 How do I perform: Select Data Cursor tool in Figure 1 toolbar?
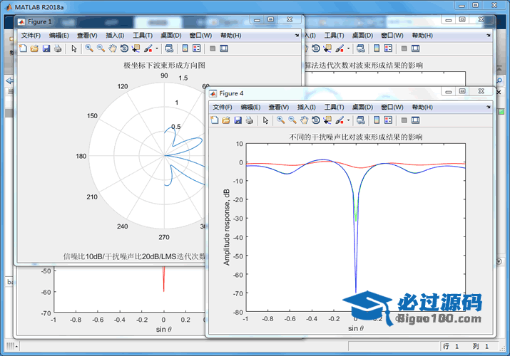tap(136, 48)
